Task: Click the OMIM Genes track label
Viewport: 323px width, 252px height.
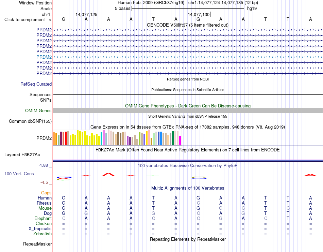Action: pyautogui.click(x=38, y=111)
